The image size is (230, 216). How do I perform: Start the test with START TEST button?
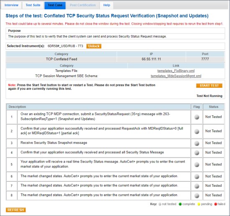pos(209,86)
